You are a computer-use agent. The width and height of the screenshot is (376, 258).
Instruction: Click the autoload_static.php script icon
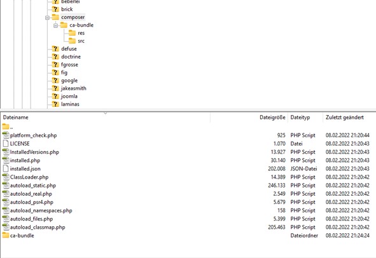click(6, 185)
